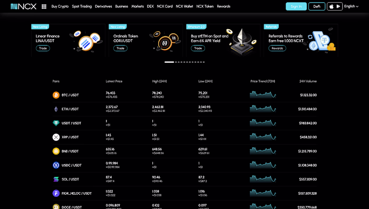Click the NCX logo

pyautogui.click(x=24, y=6)
